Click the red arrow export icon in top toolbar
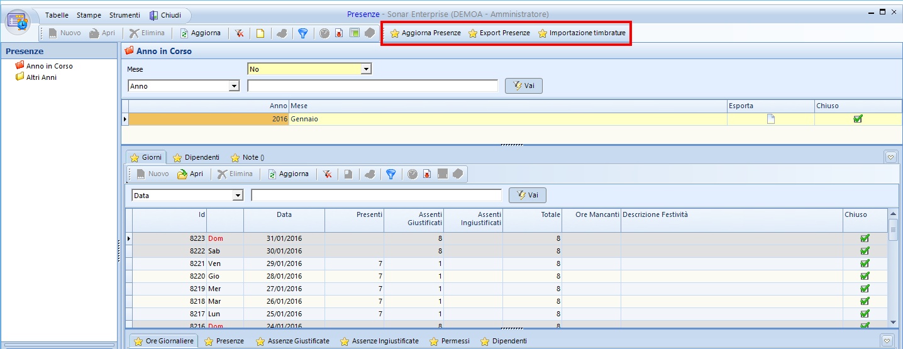Image resolution: width=903 pixels, height=349 pixels. coord(339,33)
